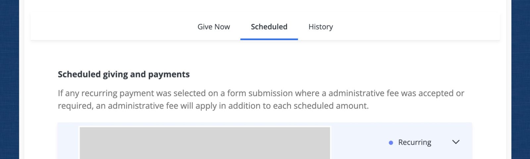
Task: Click the blue Recurring status dot
Action: 391,143
